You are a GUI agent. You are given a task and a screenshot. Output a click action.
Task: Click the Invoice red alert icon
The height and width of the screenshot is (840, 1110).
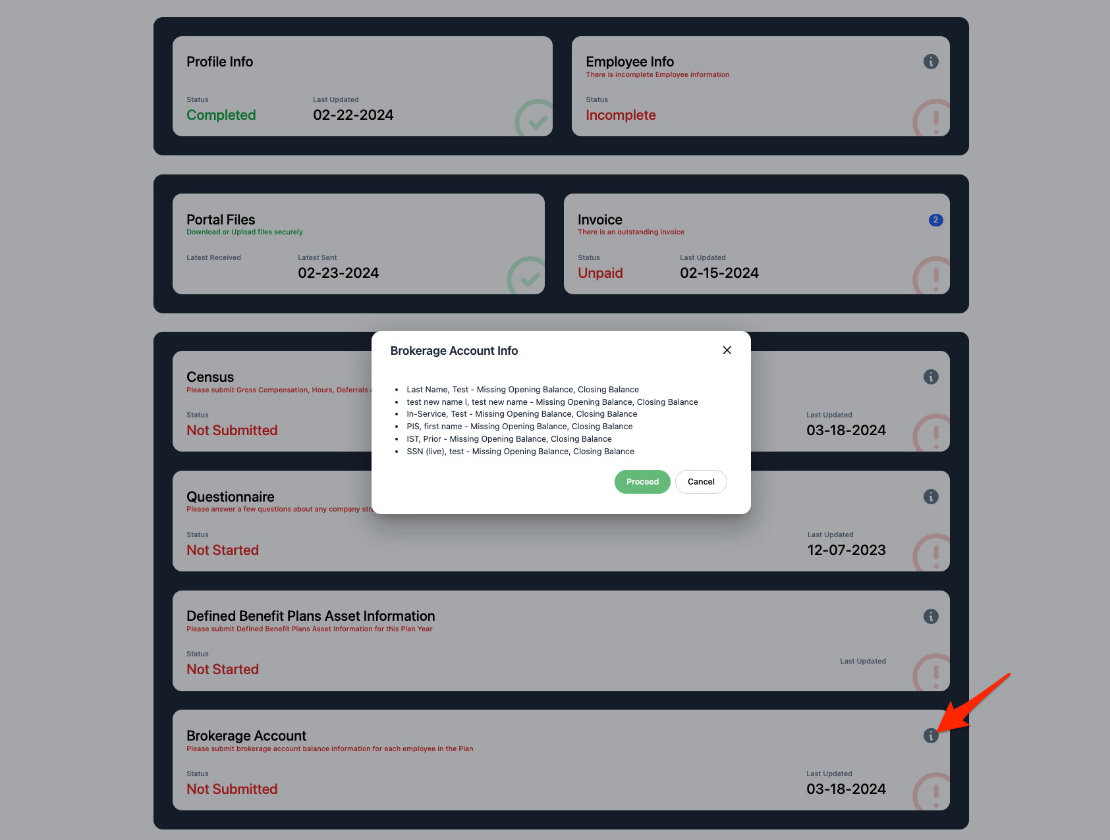(933, 277)
